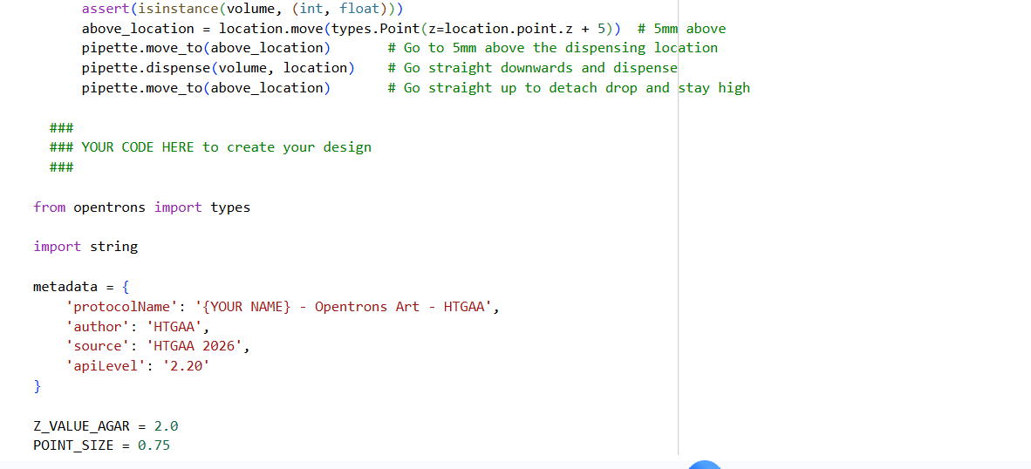Click the blue circular button at bottom
This screenshot has height=469, width=1031.
click(705, 465)
